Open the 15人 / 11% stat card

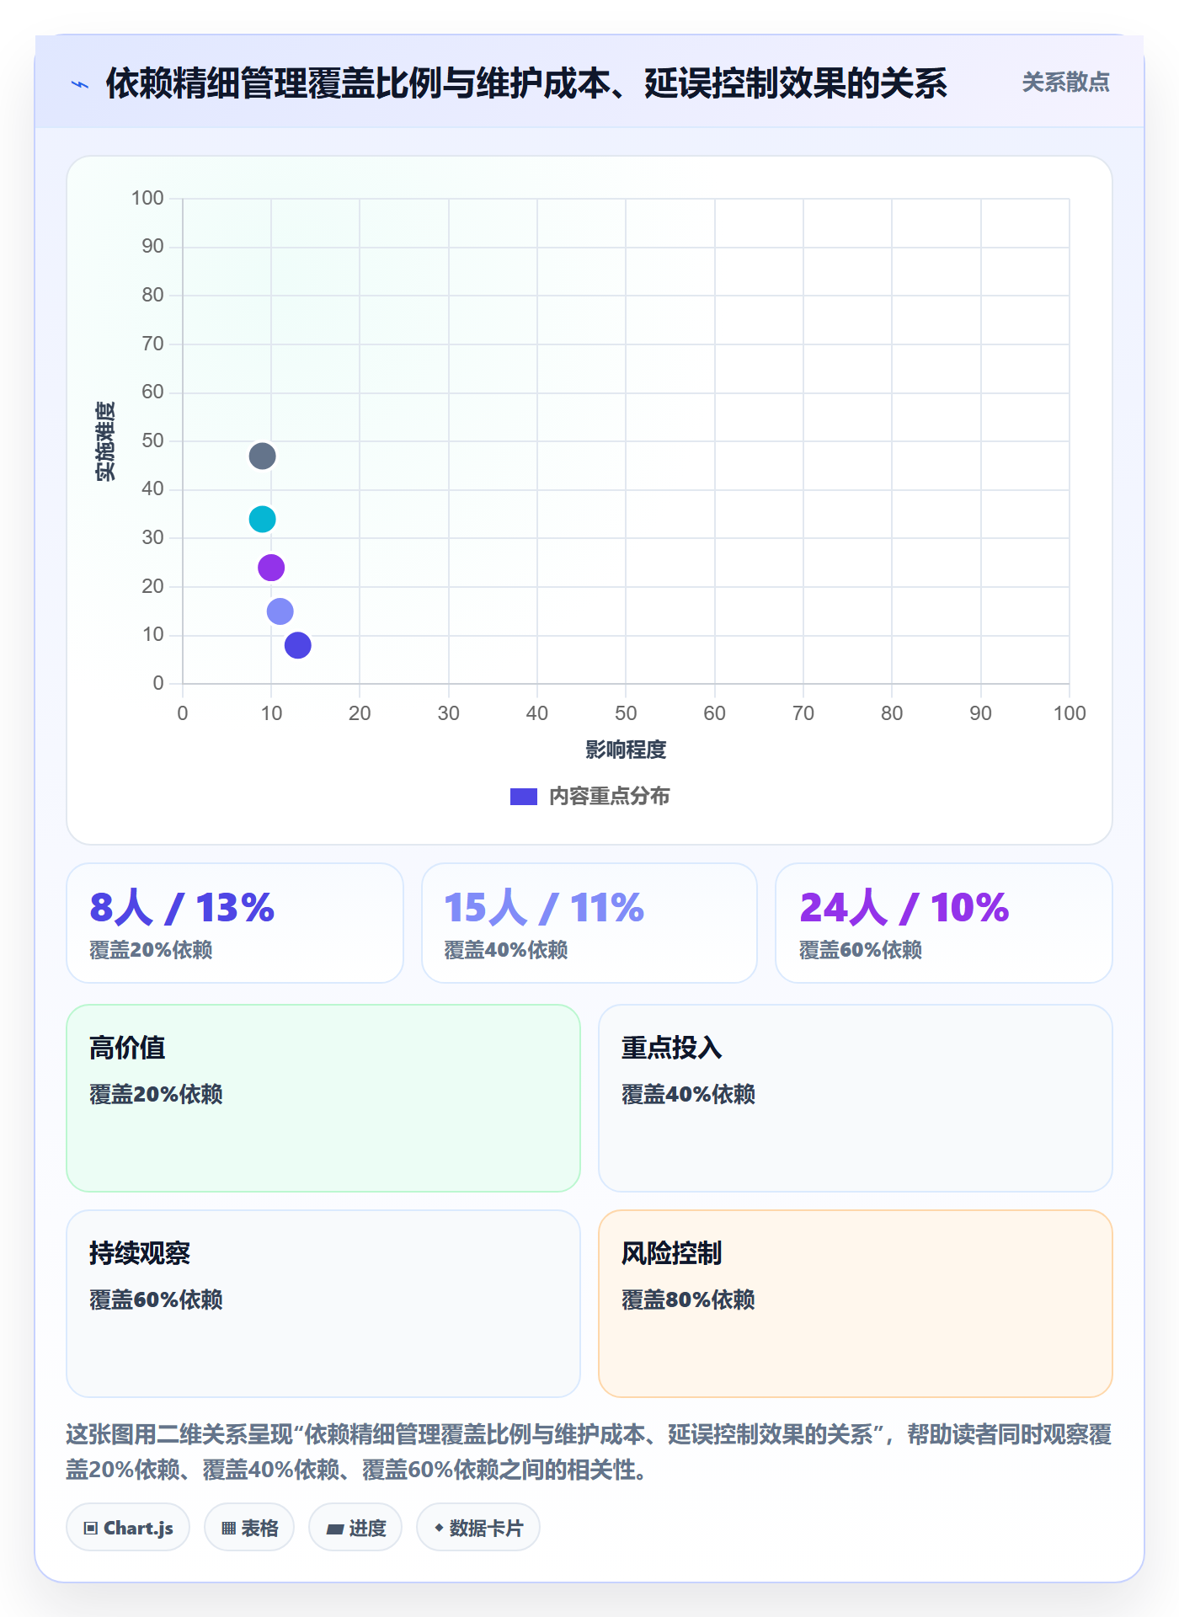click(589, 923)
